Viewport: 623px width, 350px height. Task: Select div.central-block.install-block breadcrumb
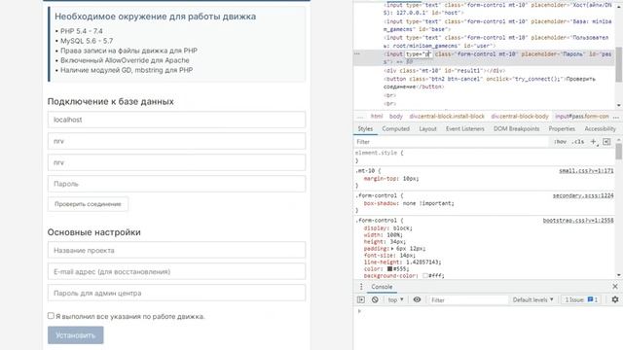click(447, 117)
